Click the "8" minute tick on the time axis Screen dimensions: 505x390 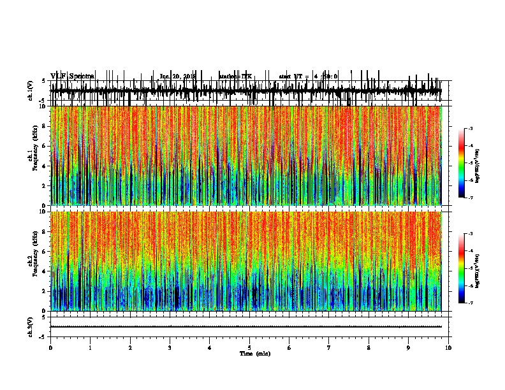(369, 348)
